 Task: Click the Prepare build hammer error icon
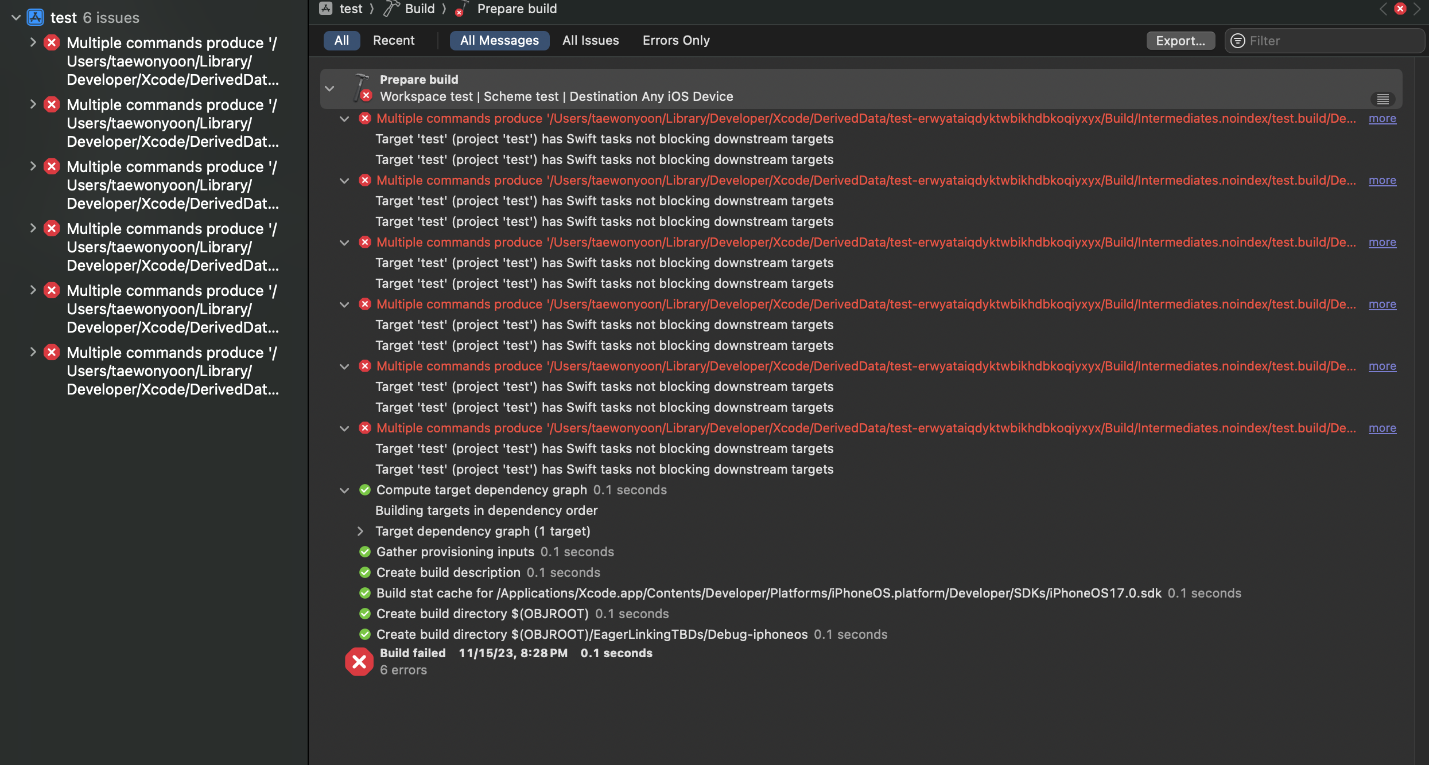(x=363, y=88)
